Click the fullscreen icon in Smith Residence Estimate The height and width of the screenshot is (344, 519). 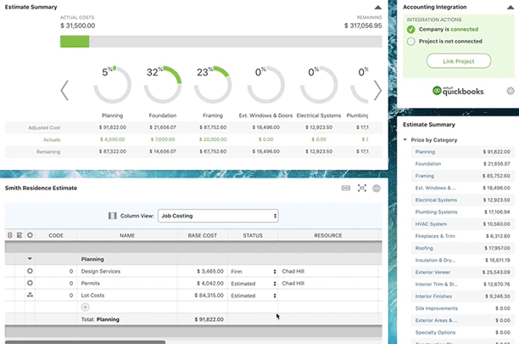(362, 188)
